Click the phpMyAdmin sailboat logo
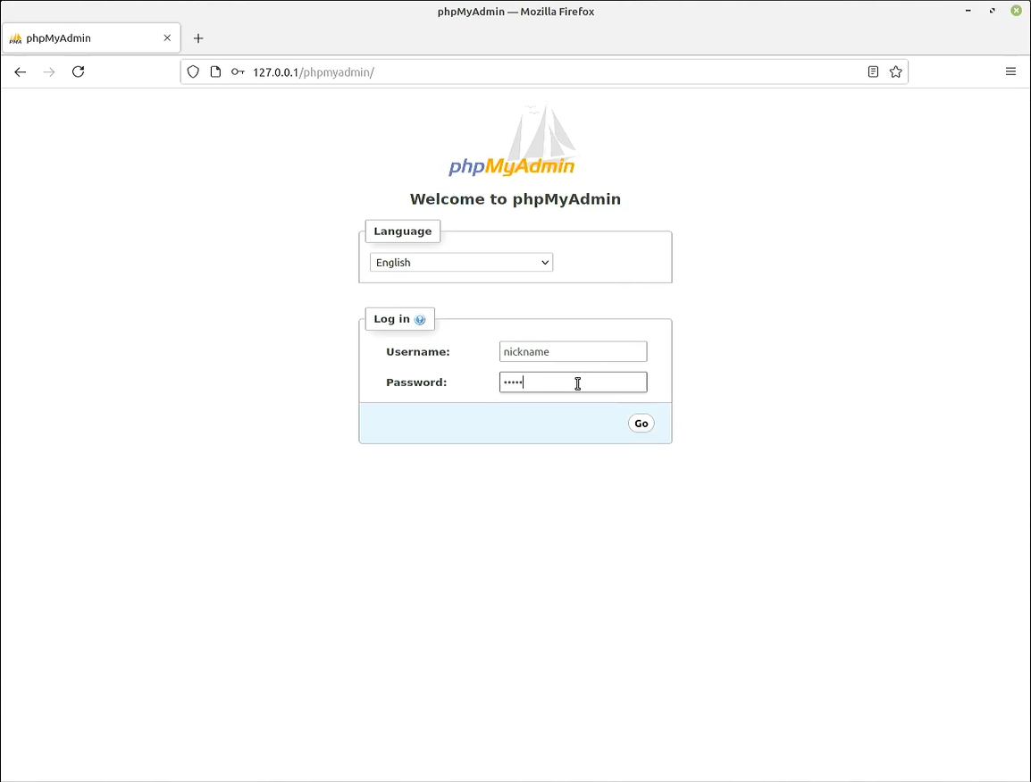 click(512, 142)
